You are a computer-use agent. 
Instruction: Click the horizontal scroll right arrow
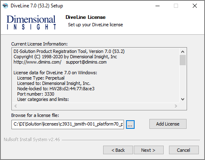(x=176, y=106)
